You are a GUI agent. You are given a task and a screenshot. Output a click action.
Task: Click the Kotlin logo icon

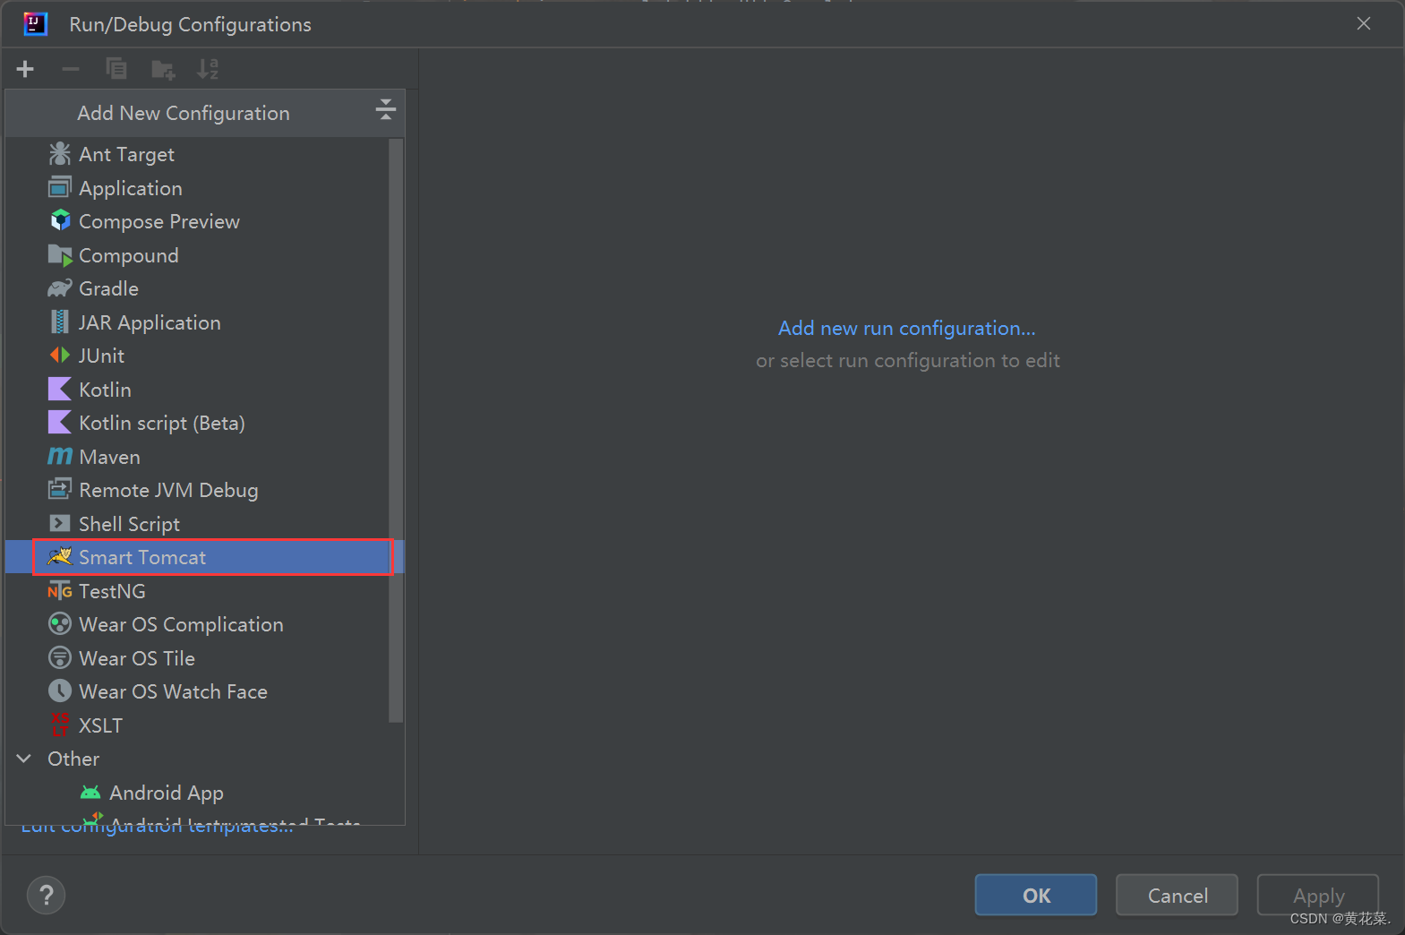[x=60, y=390]
